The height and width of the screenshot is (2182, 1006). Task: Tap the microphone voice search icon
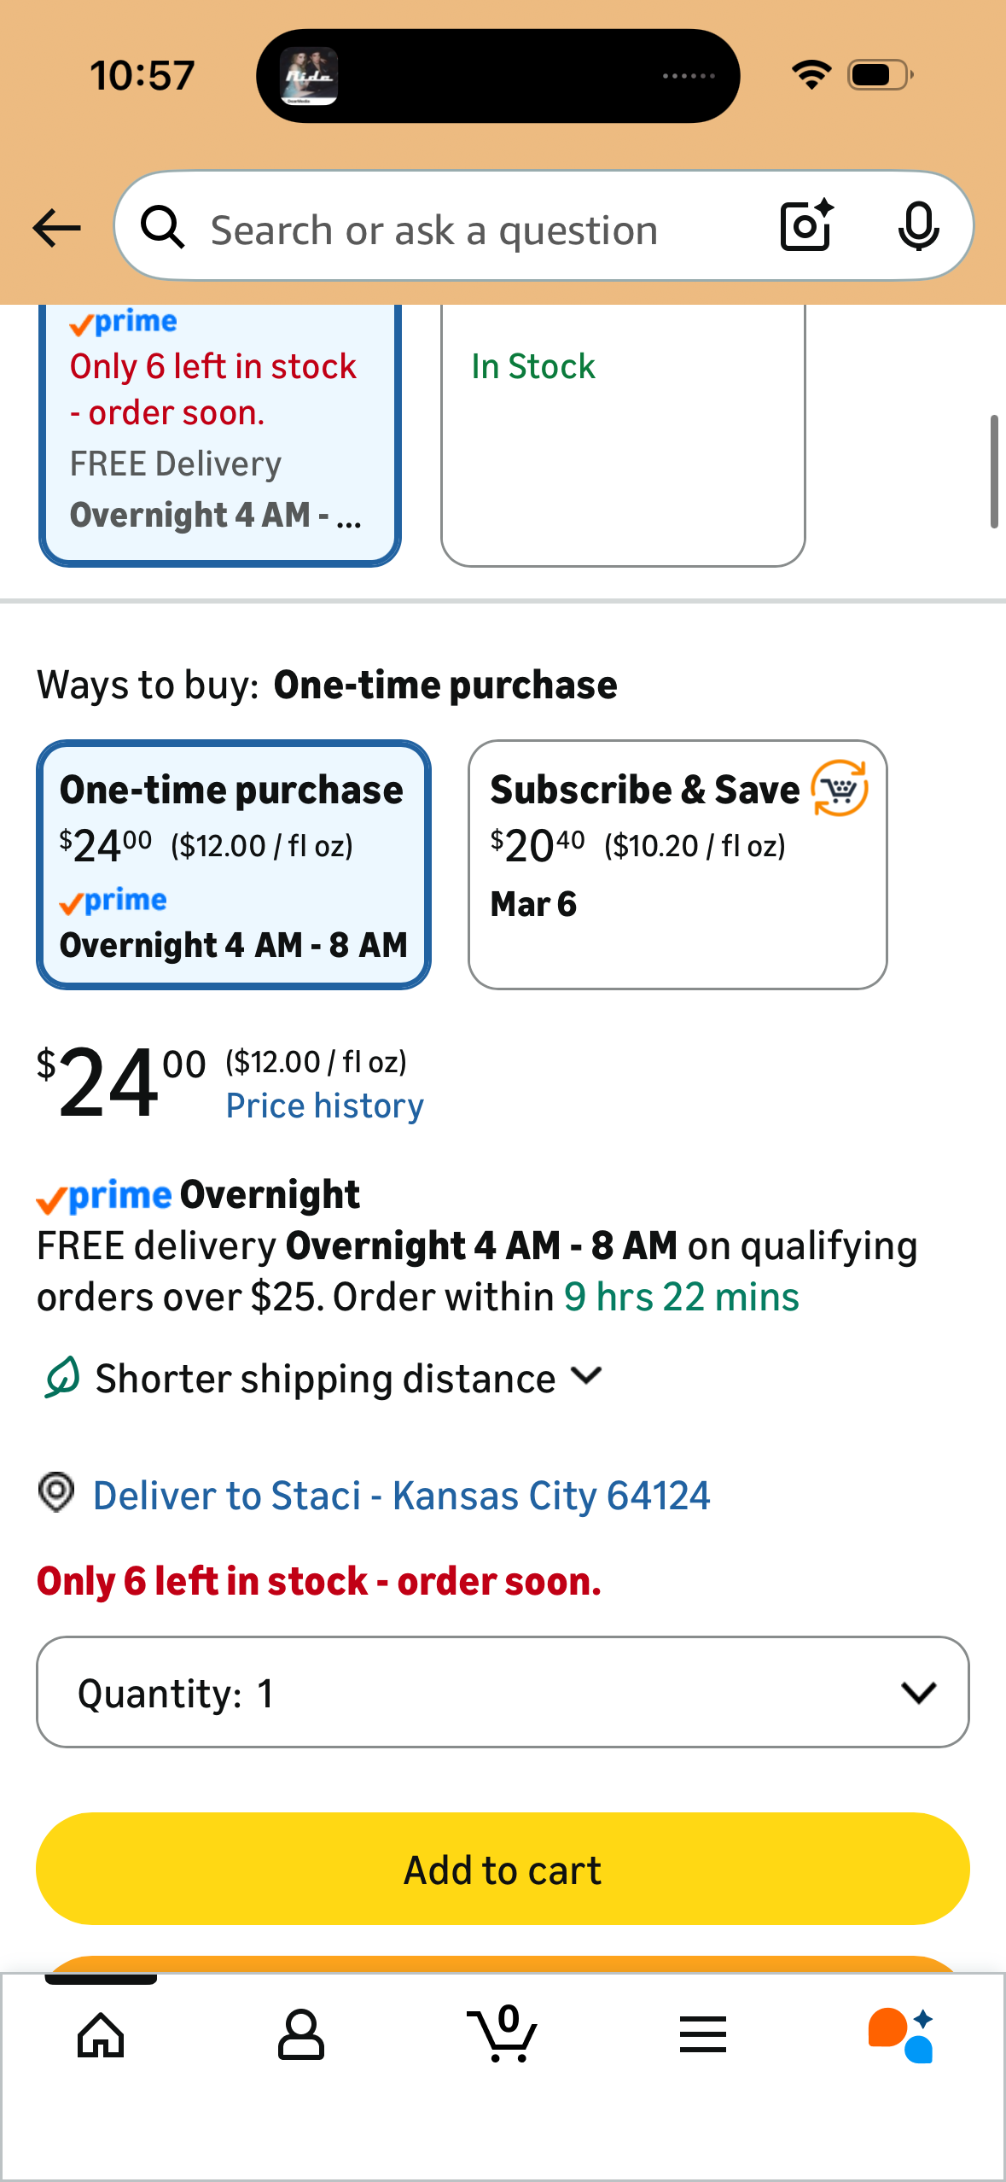tap(918, 227)
